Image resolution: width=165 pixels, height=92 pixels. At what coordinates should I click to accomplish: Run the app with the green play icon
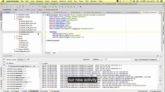(x=50, y=7)
